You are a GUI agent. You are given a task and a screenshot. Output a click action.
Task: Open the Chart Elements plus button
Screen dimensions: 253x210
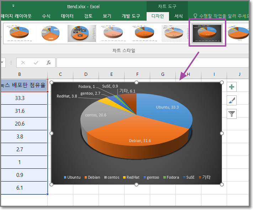coord(232,87)
